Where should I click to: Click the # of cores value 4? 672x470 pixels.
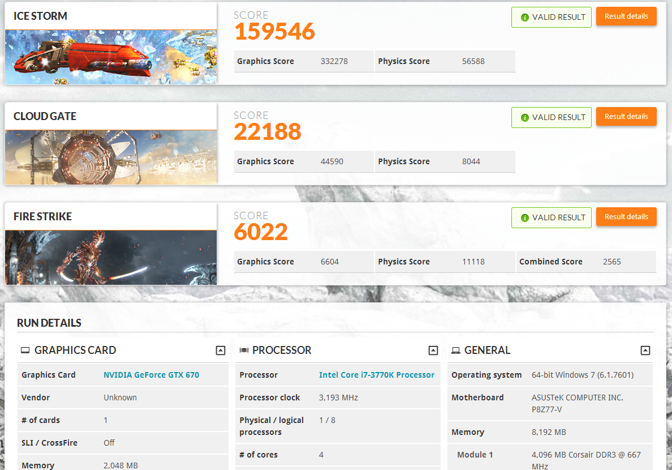(321, 455)
